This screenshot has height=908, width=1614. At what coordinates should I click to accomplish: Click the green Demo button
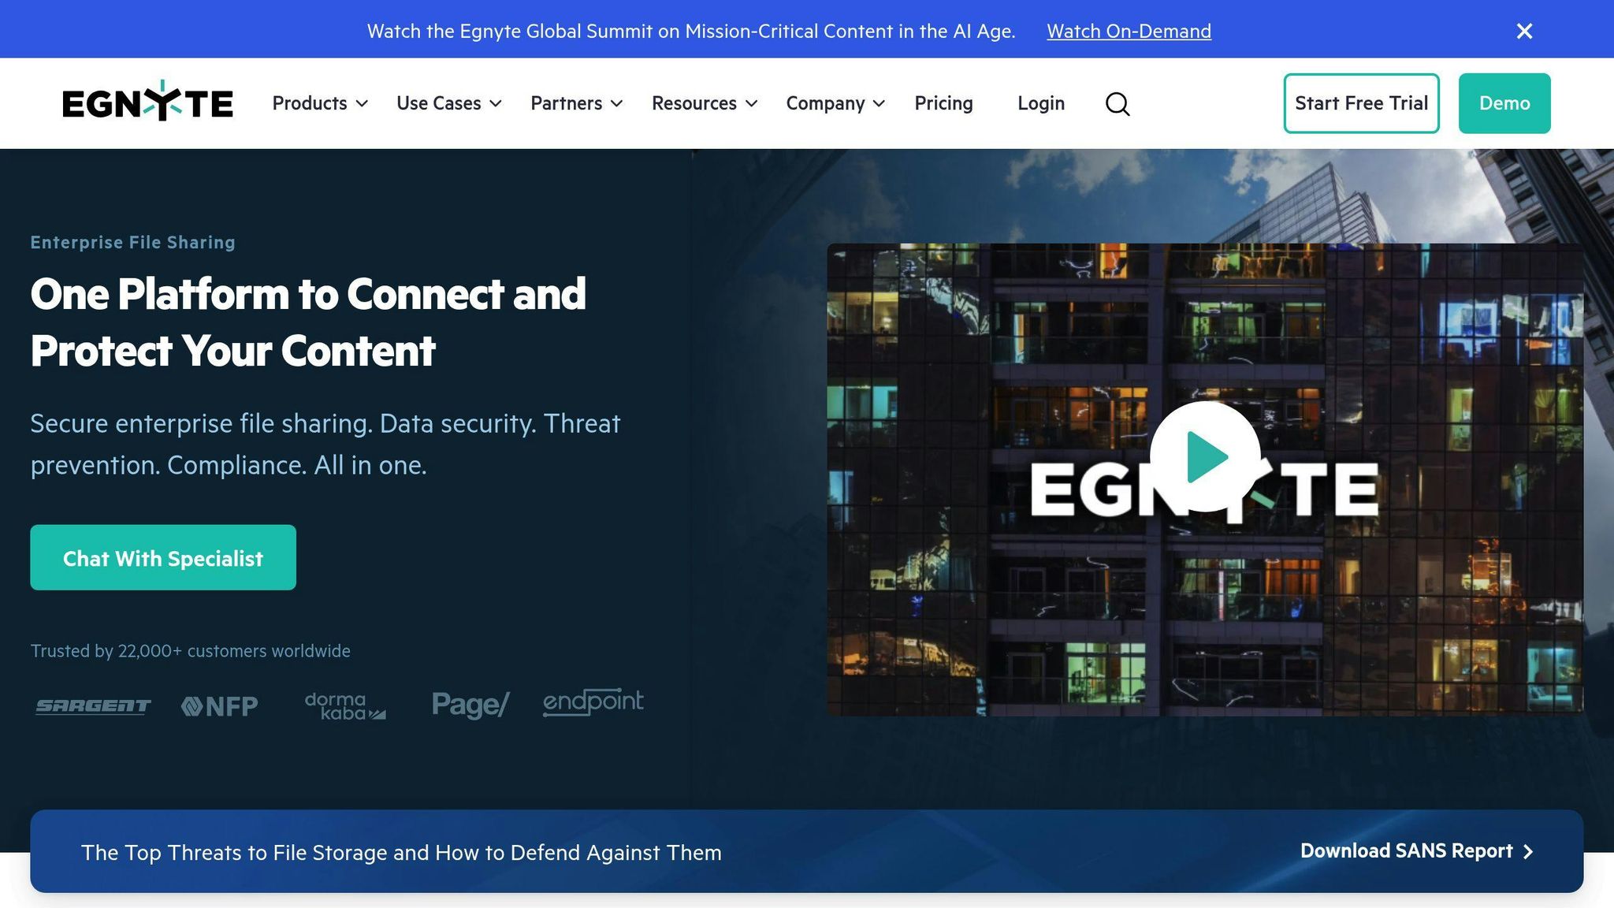pyautogui.click(x=1504, y=103)
